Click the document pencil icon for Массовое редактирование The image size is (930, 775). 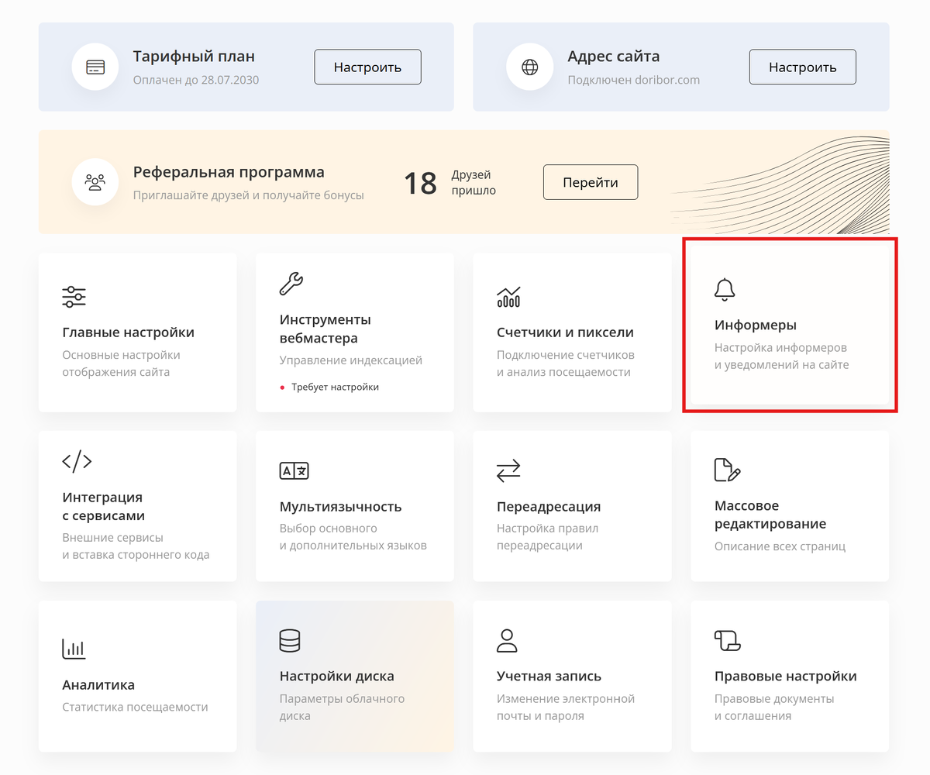(726, 470)
